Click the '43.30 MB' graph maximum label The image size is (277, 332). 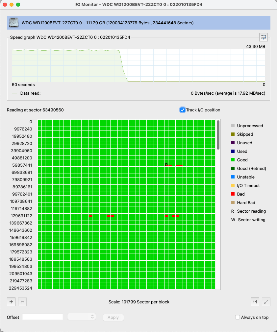coord(256,46)
